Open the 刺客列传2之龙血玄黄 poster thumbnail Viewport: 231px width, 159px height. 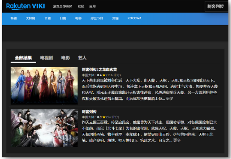(x=44, y=86)
